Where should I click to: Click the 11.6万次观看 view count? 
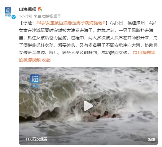click(x=36, y=139)
